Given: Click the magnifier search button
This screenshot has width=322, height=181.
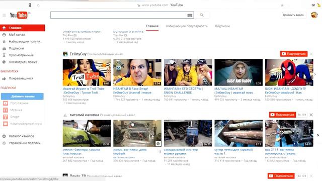Looking at the screenshot, I should click(x=202, y=15).
